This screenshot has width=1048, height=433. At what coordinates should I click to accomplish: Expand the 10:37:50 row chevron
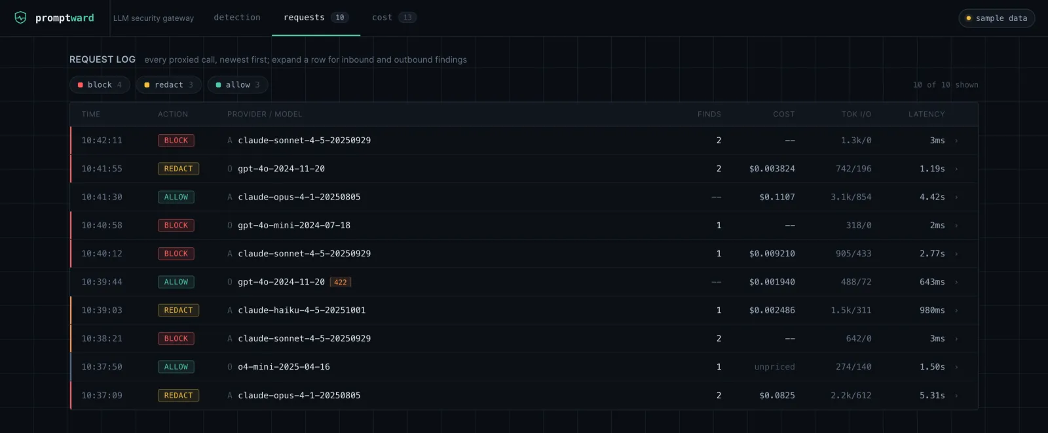click(956, 367)
